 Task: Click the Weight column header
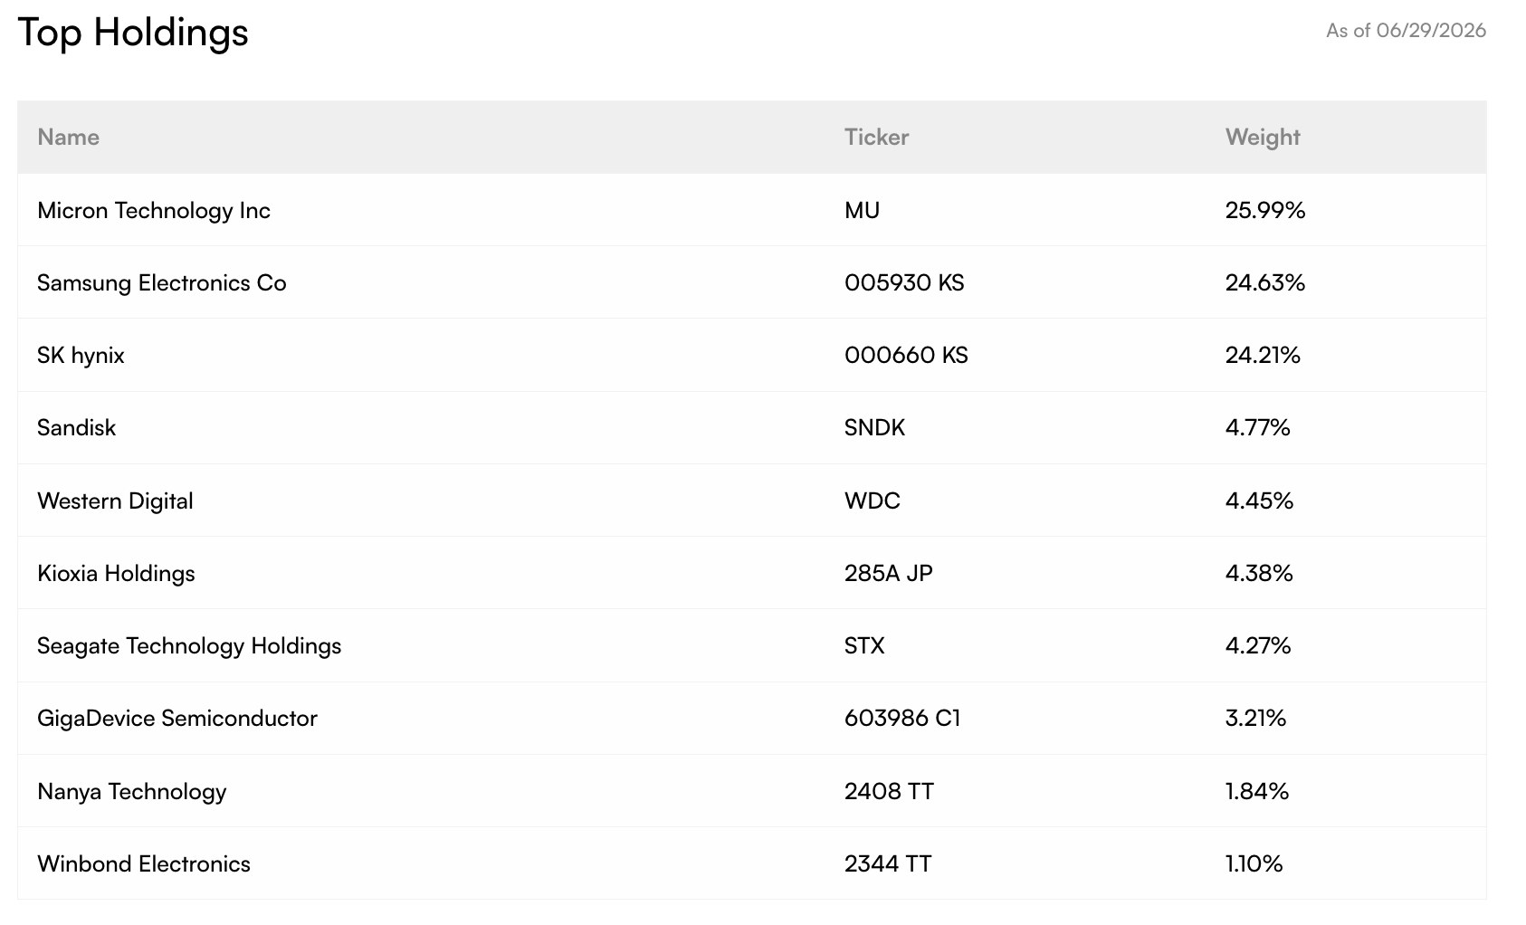click(1263, 138)
